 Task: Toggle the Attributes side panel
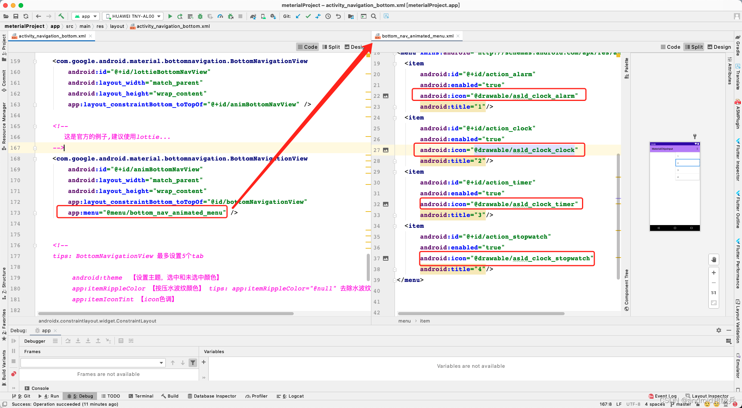click(x=730, y=71)
